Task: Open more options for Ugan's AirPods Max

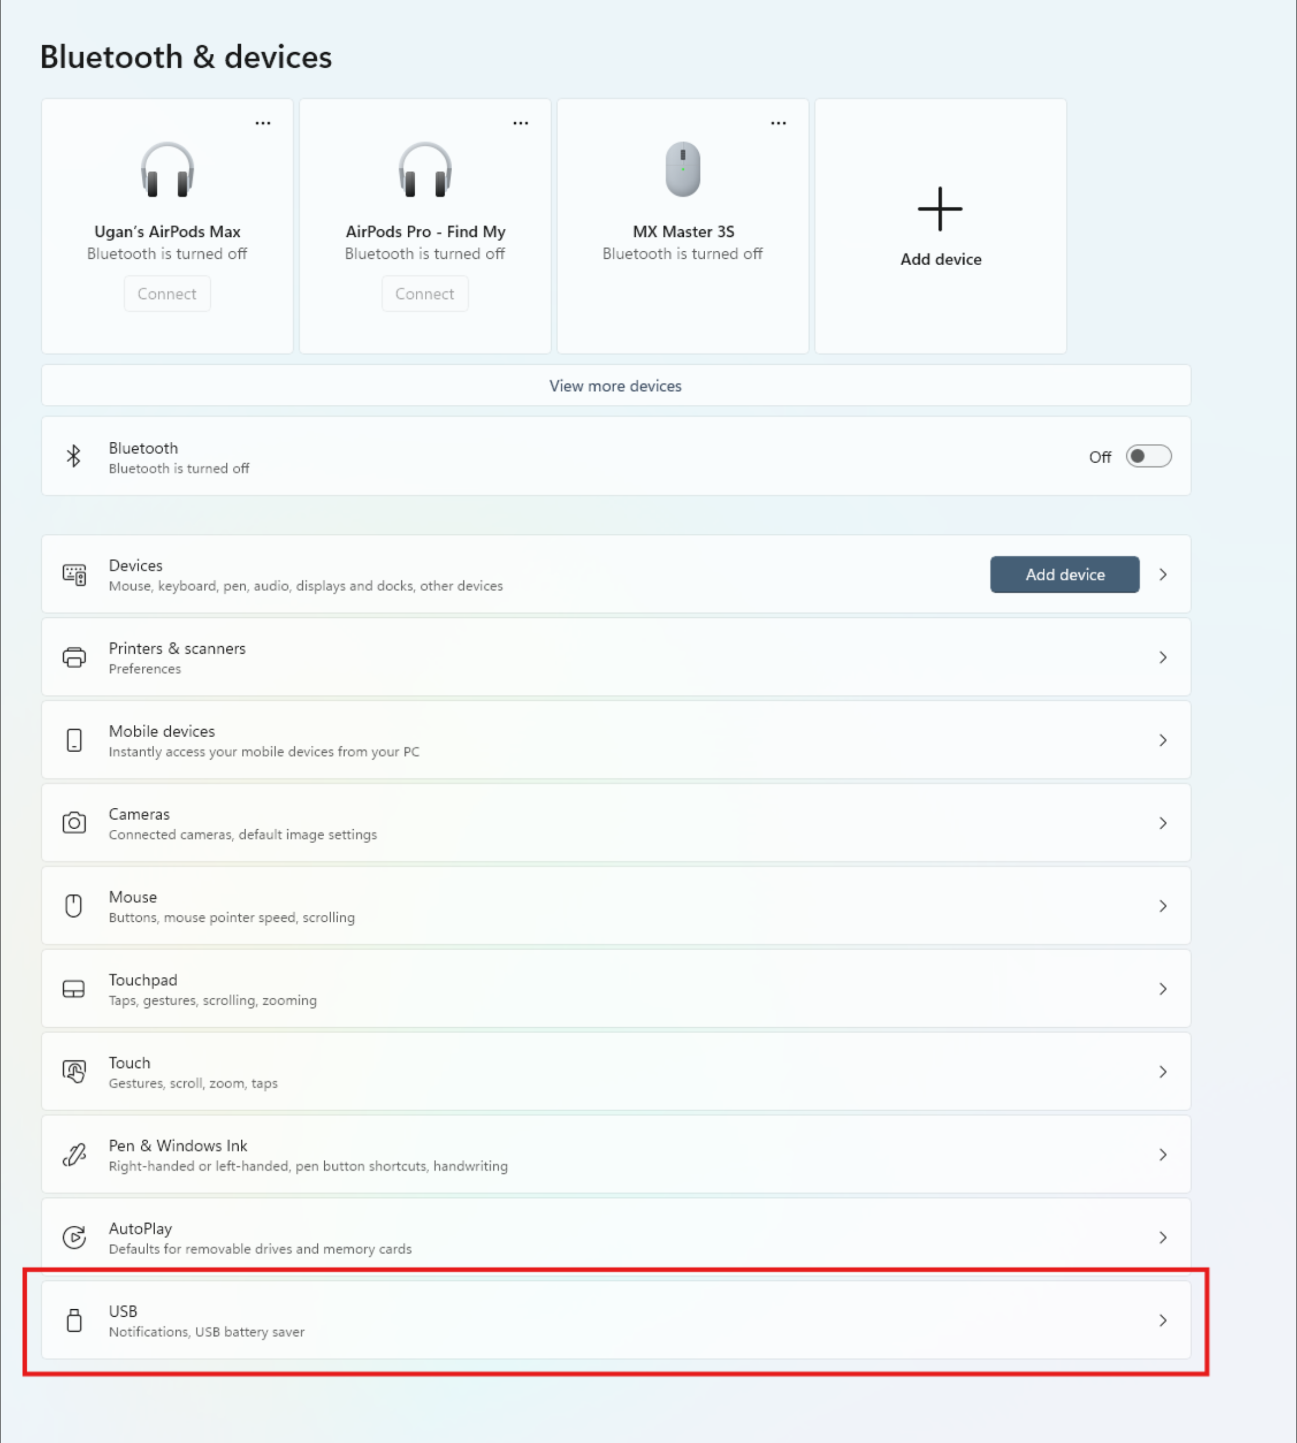Action: (263, 123)
